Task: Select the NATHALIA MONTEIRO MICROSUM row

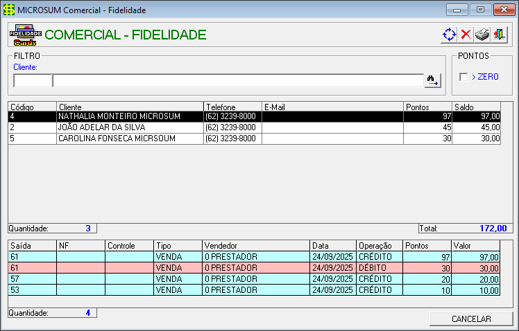Action: (x=254, y=116)
